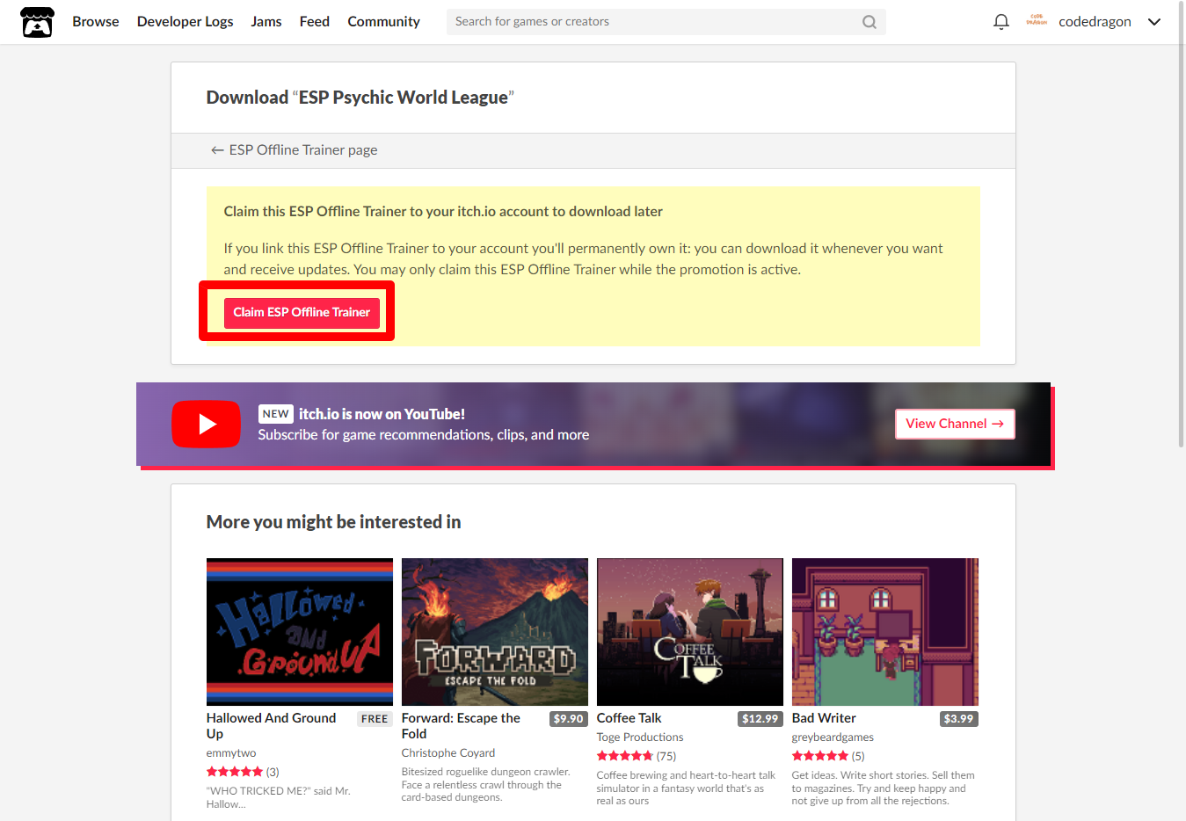
Task: Click the $3.99 price tag
Action: pos(958,719)
